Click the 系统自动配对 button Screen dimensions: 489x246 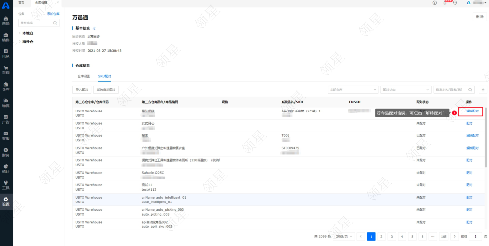point(106,90)
